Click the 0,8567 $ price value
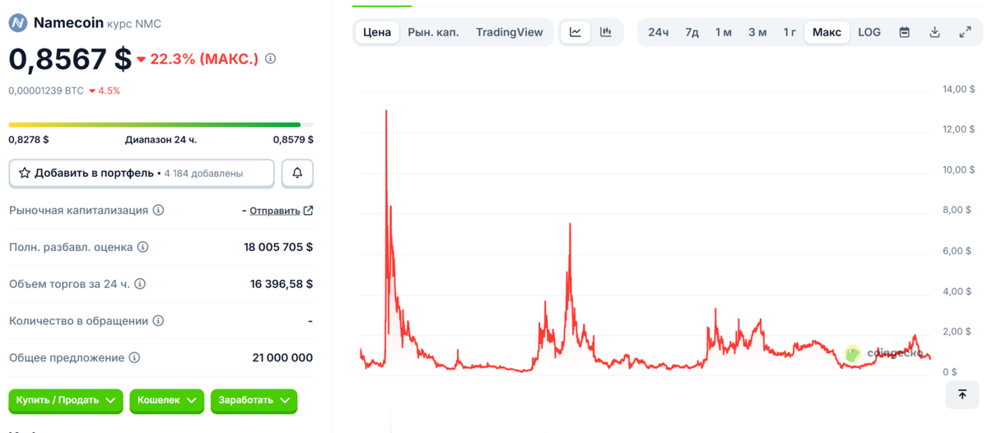This screenshot has width=988, height=433. [x=70, y=59]
